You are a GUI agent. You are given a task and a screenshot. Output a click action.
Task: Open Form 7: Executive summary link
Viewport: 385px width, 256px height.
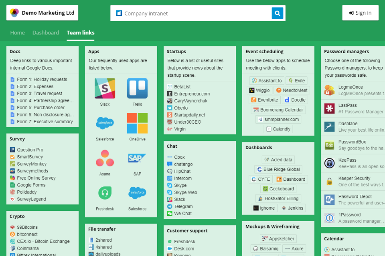click(45, 122)
